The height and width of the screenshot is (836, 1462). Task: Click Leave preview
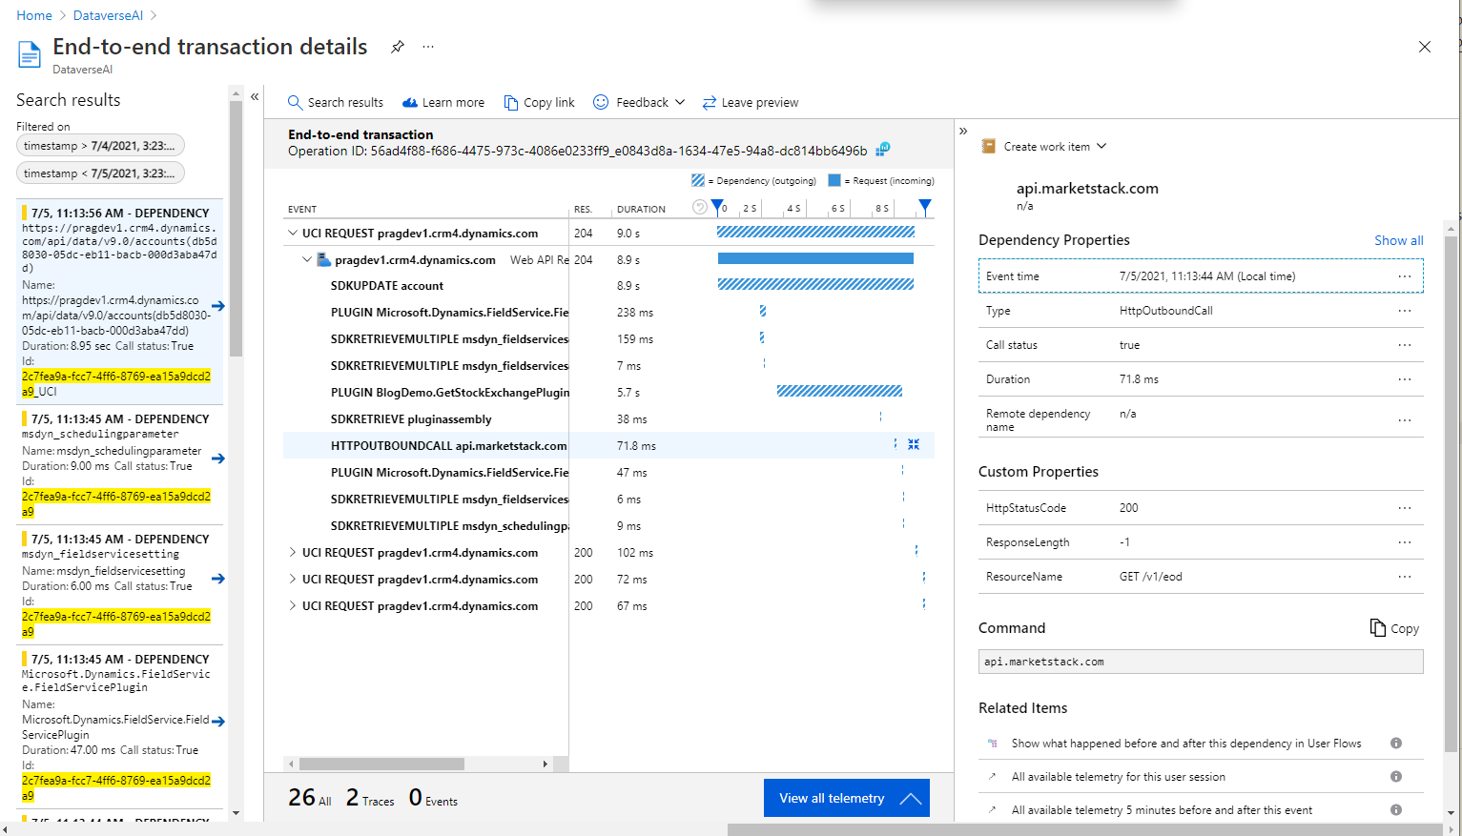pyautogui.click(x=751, y=102)
